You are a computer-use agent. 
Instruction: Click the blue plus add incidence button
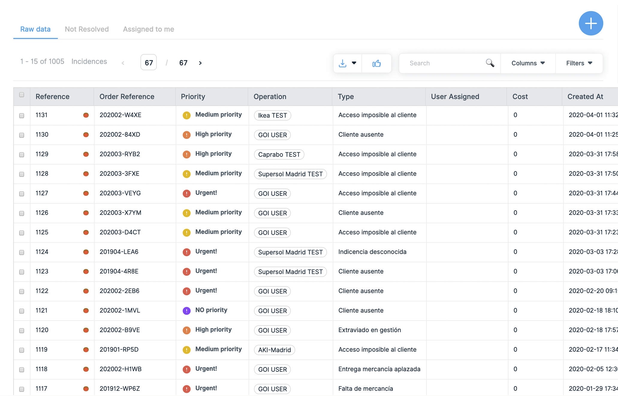pyautogui.click(x=590, y=23)
